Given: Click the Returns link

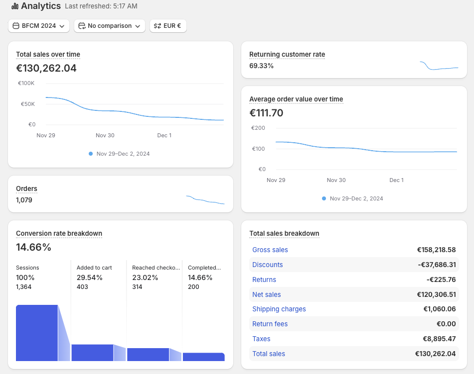Looking at the screenshot, I should [x=264, y=280].
